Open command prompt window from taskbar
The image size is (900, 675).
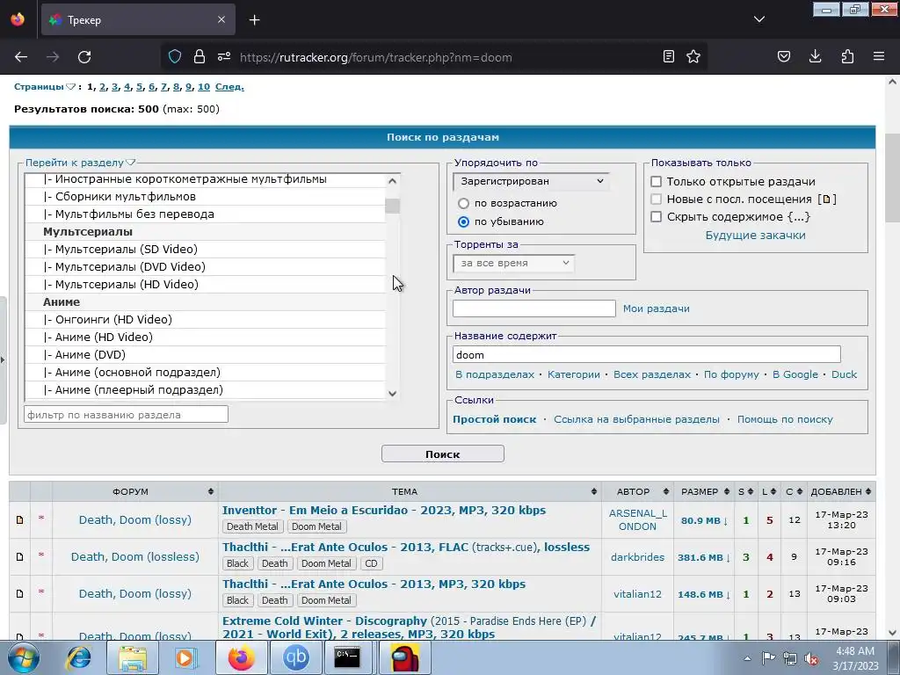(347, 657)
